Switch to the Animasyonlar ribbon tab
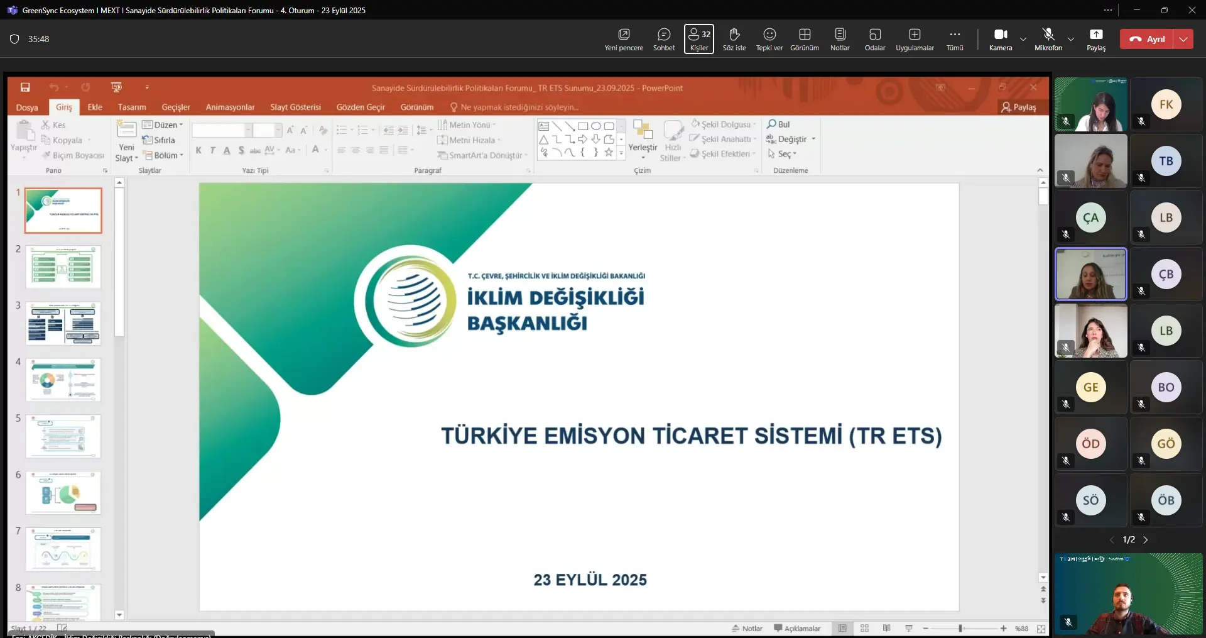 [230, 107]
